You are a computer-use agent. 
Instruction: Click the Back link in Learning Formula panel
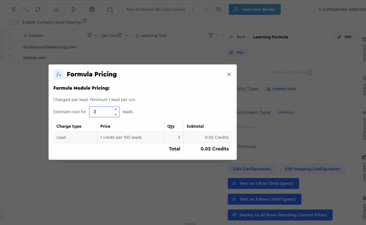(238, 37)
